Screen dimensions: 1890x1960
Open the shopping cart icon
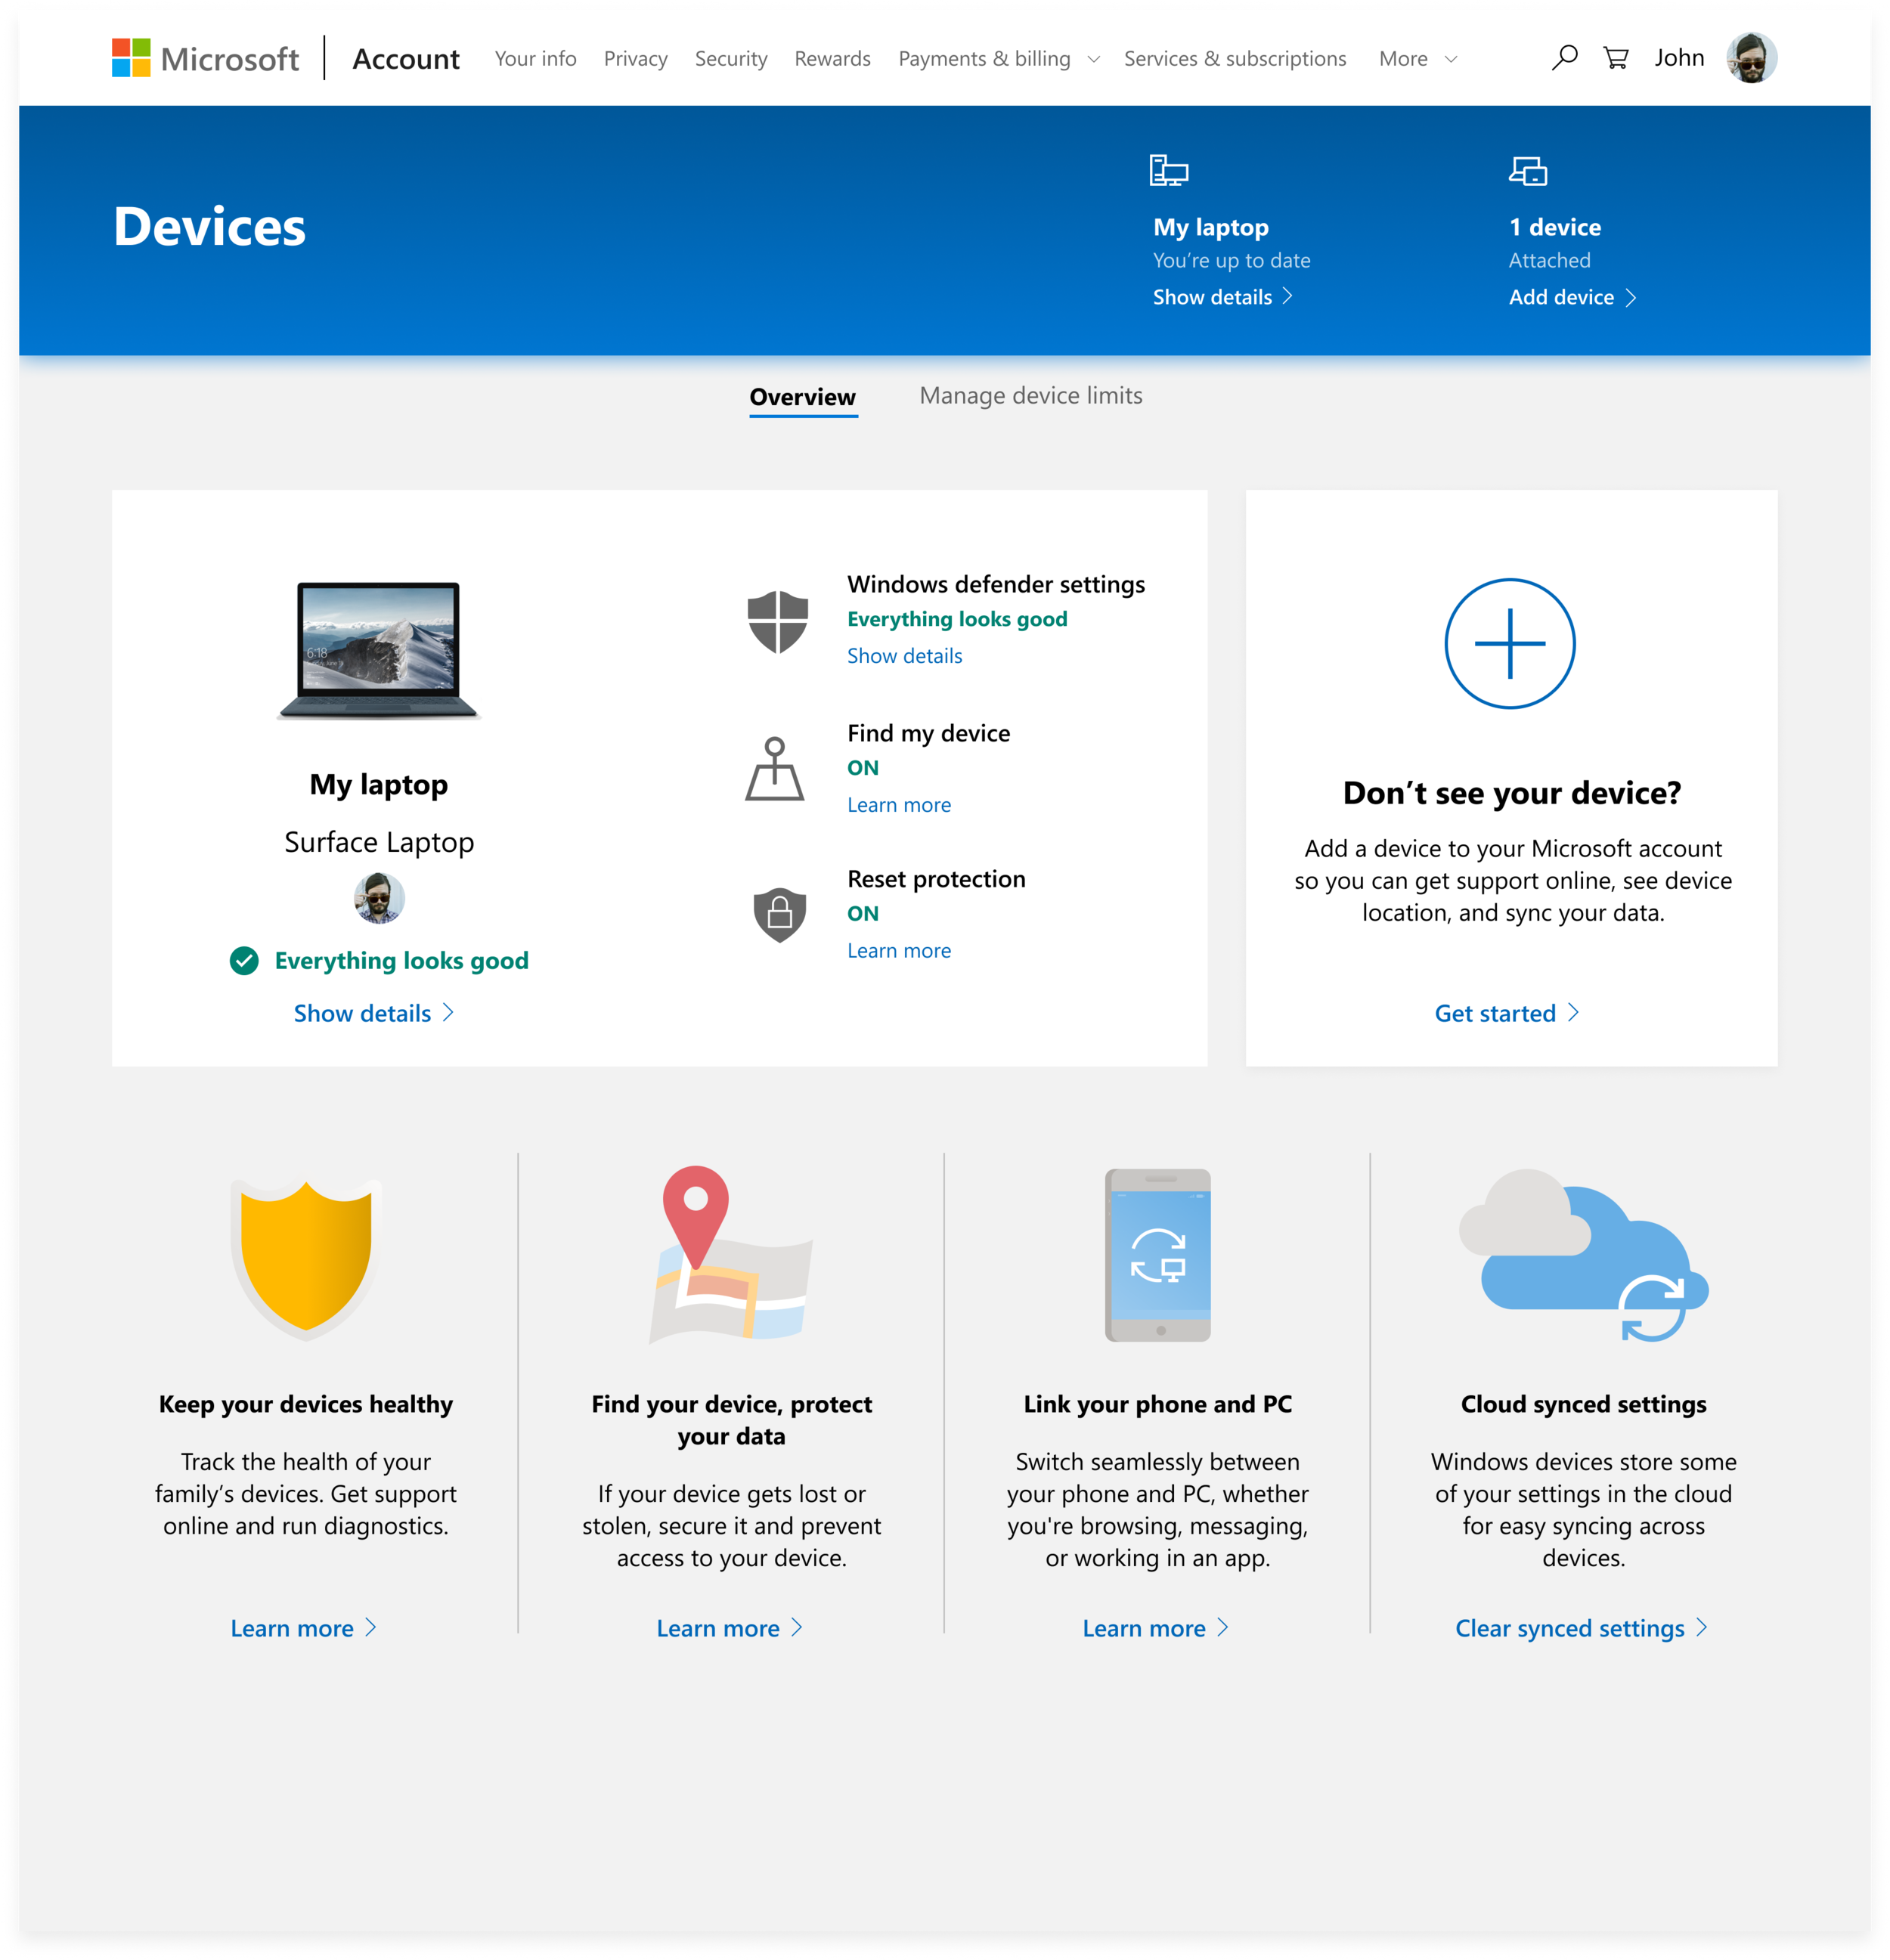(x=1616, y=58)
